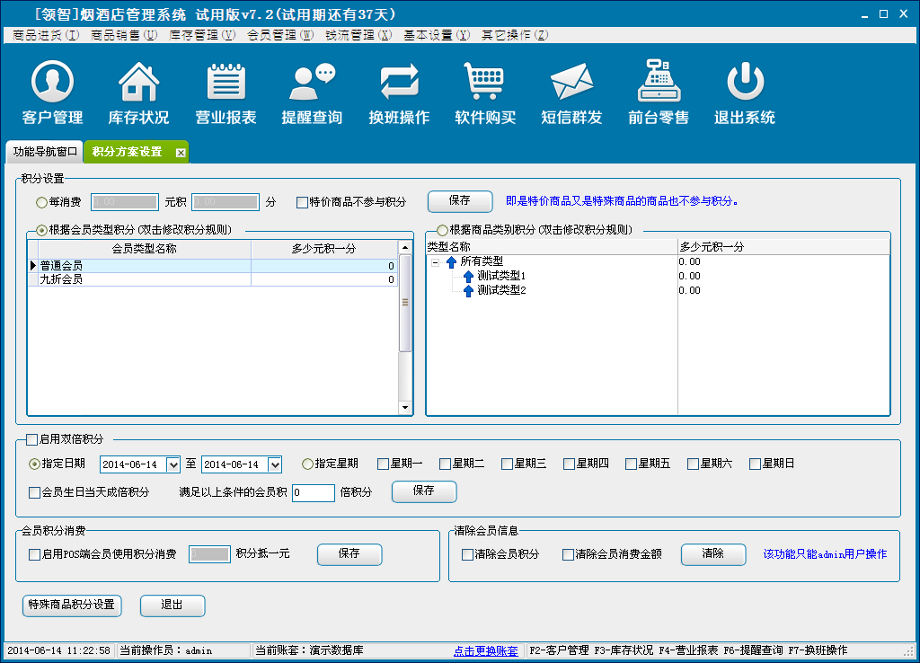Select the 每消费 radio button
The height and width of the screenshot is (663, 920).
click(x=41, y=202)
